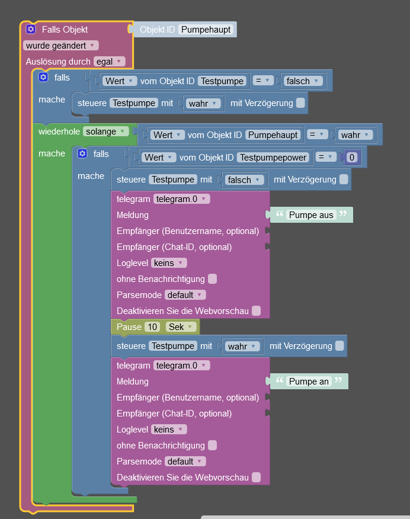Edit the Pumpe aus message text
The image size is (410, 519).
click(x=311, y=215)
